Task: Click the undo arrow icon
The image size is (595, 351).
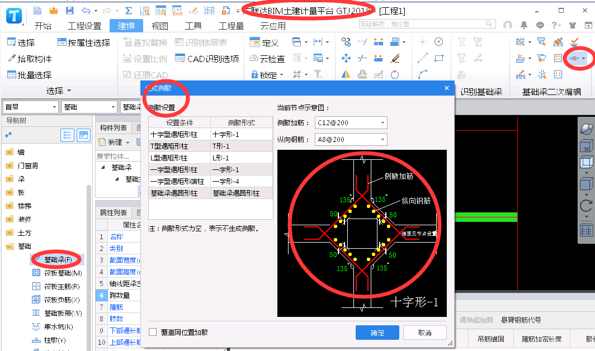Action: [86, 11]
